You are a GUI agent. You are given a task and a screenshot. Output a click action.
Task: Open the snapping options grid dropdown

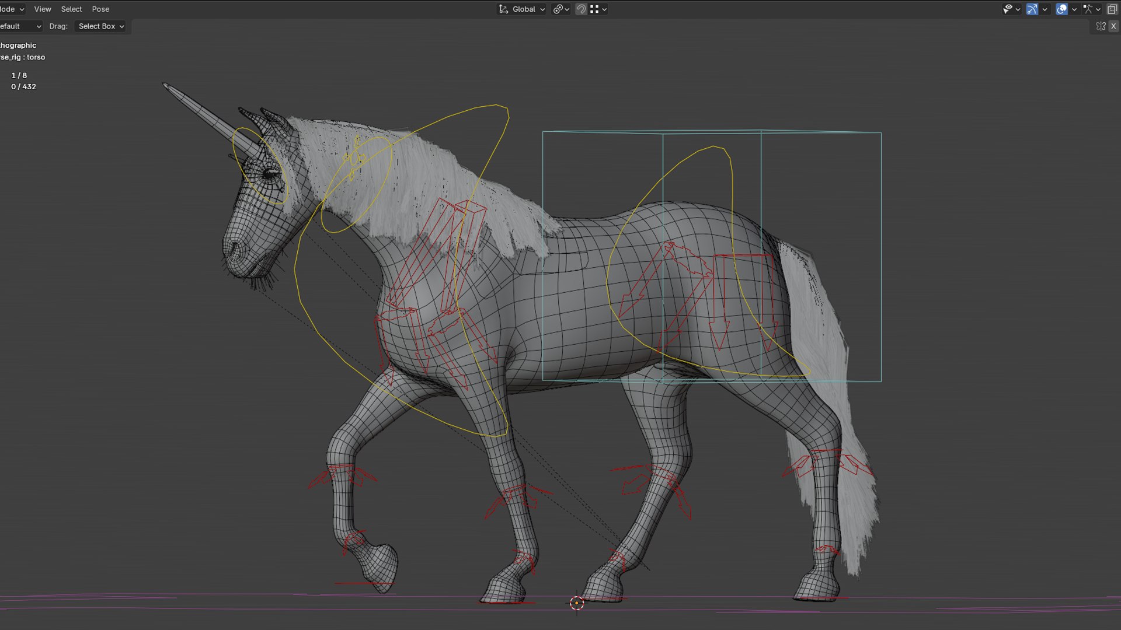click(x=598, y=9)
